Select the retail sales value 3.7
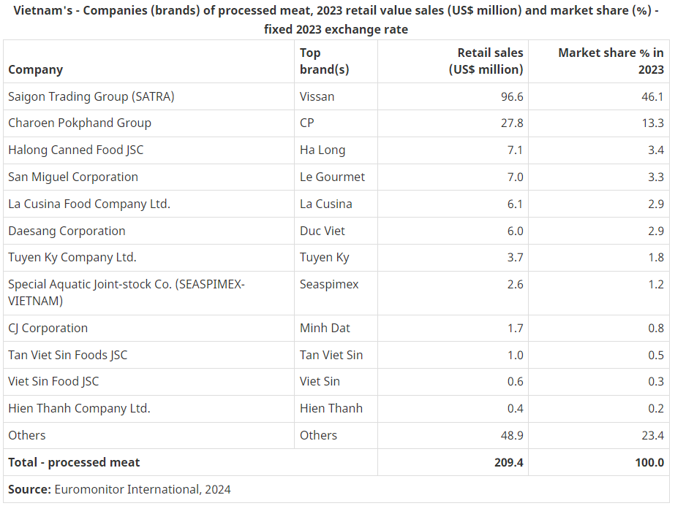 coord(515,258)
